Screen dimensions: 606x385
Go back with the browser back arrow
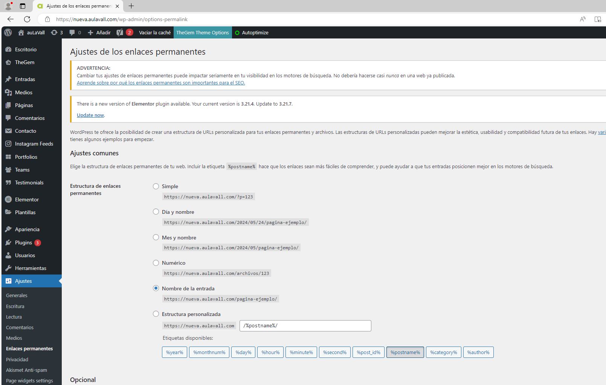(11, 19)
